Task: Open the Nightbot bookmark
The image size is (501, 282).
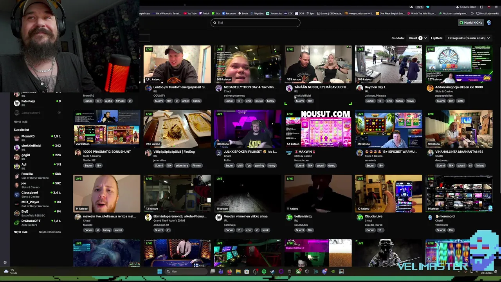Action: click(x=257, y=13)
